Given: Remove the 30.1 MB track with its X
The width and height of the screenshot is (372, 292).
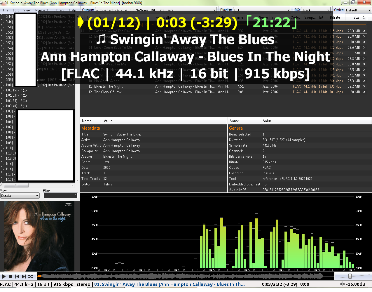Looking at the screenshot, I should point(364,53).
